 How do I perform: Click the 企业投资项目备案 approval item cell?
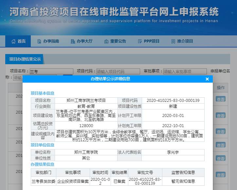[72, 181]
